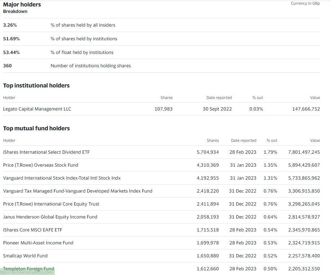The height and width of the screenshot is (275, 331).
Task: Click the 0.64% out cell
Action: pos(270,217)
